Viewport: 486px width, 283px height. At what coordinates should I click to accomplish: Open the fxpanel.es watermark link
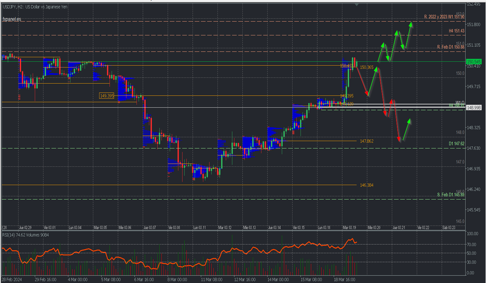[12, 19]
